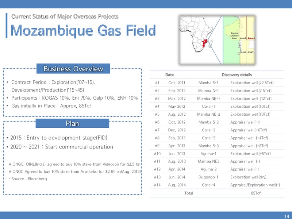
Task: Click the 'Coral-4' well name
Action: tap(208, 185)
